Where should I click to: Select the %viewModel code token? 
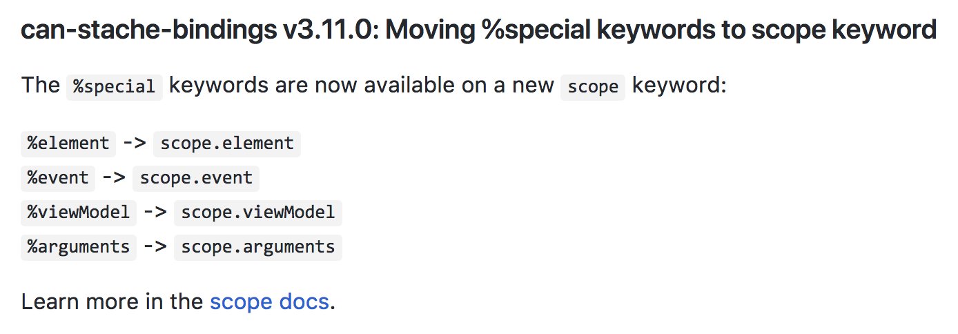point(79,213)
